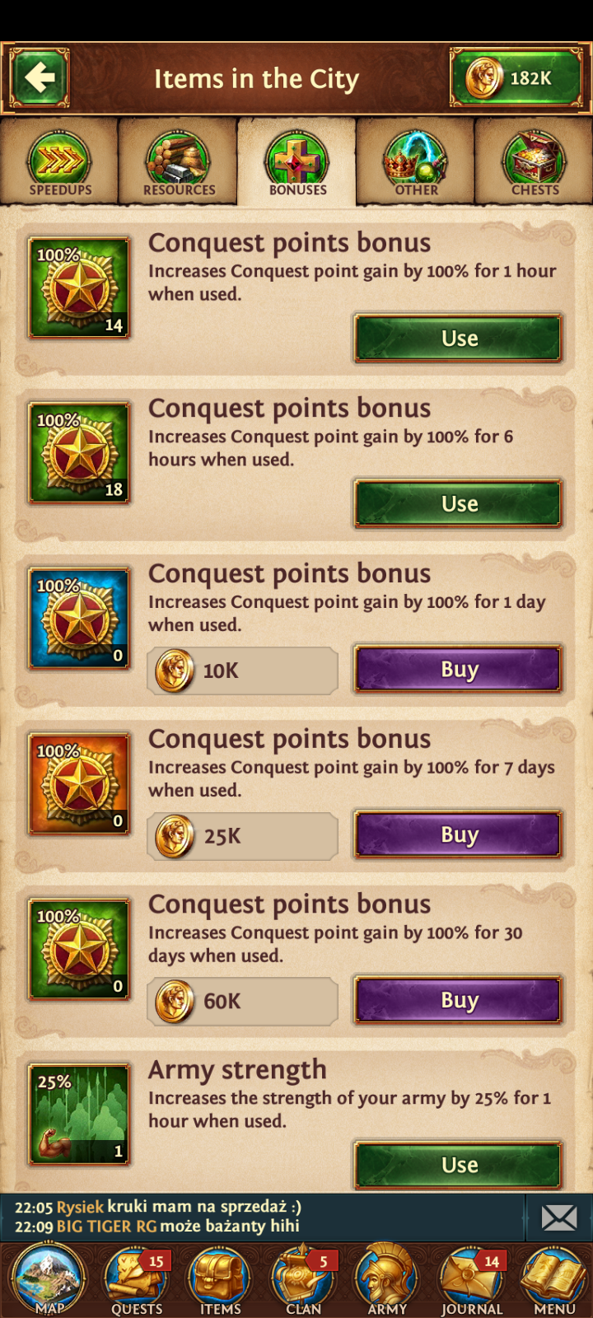Open the Menu book icon
The height and width of the screenshot is (1318, 593).
coord(554,1279)
